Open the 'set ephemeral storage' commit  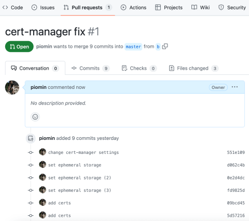click(75, 165)
